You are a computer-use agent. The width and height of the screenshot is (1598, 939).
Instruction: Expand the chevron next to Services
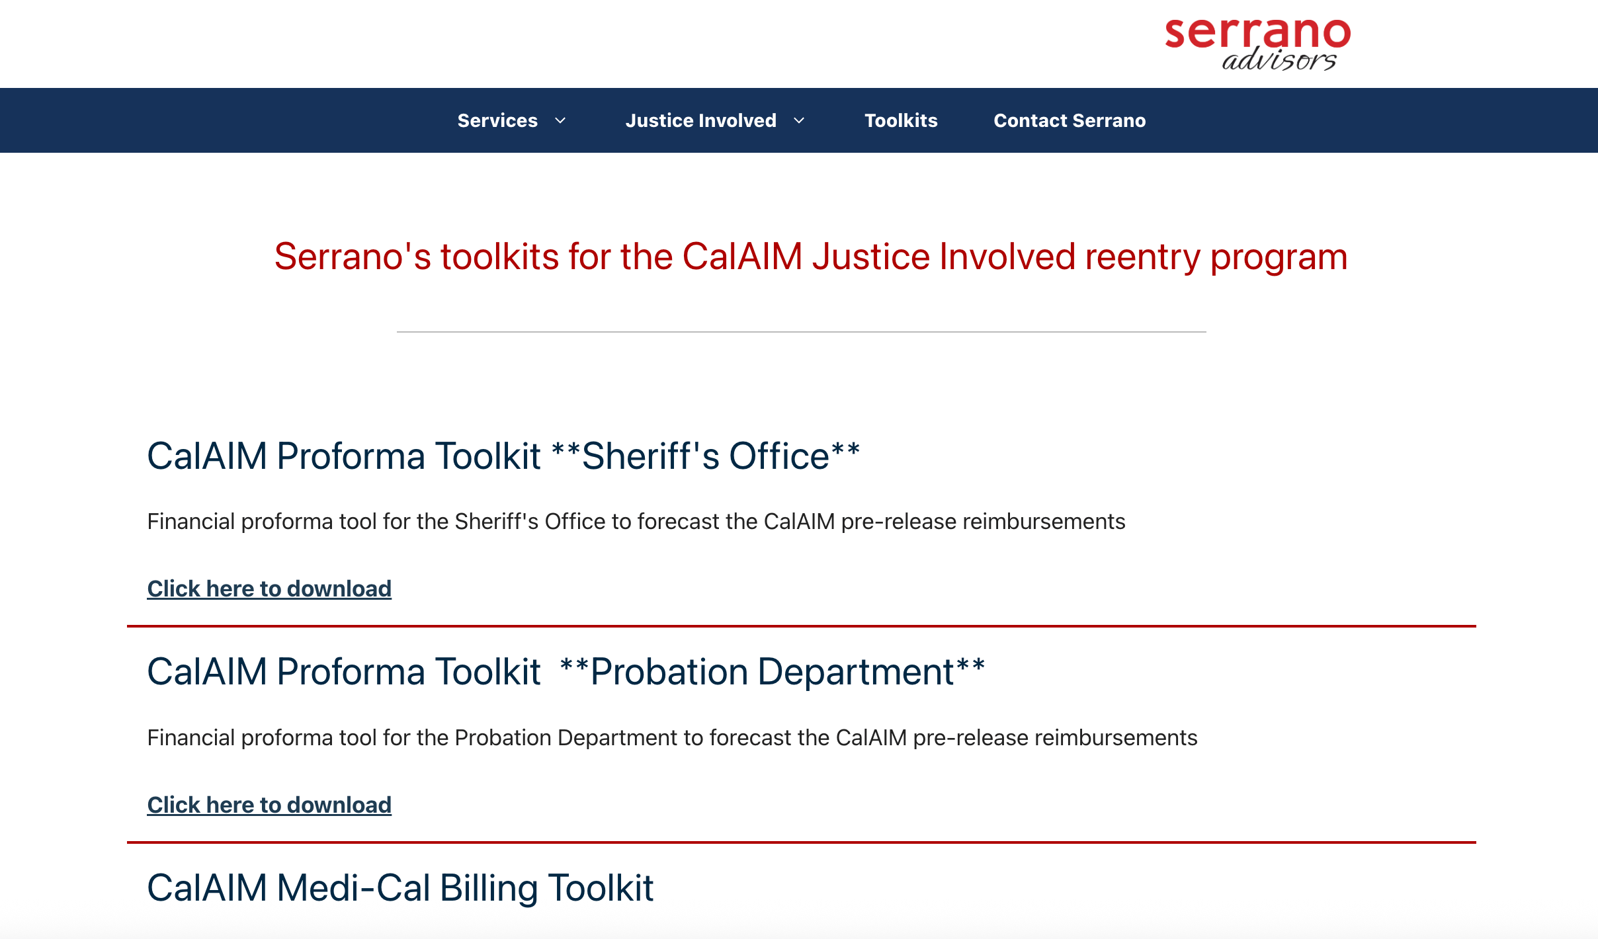point(560,120)
